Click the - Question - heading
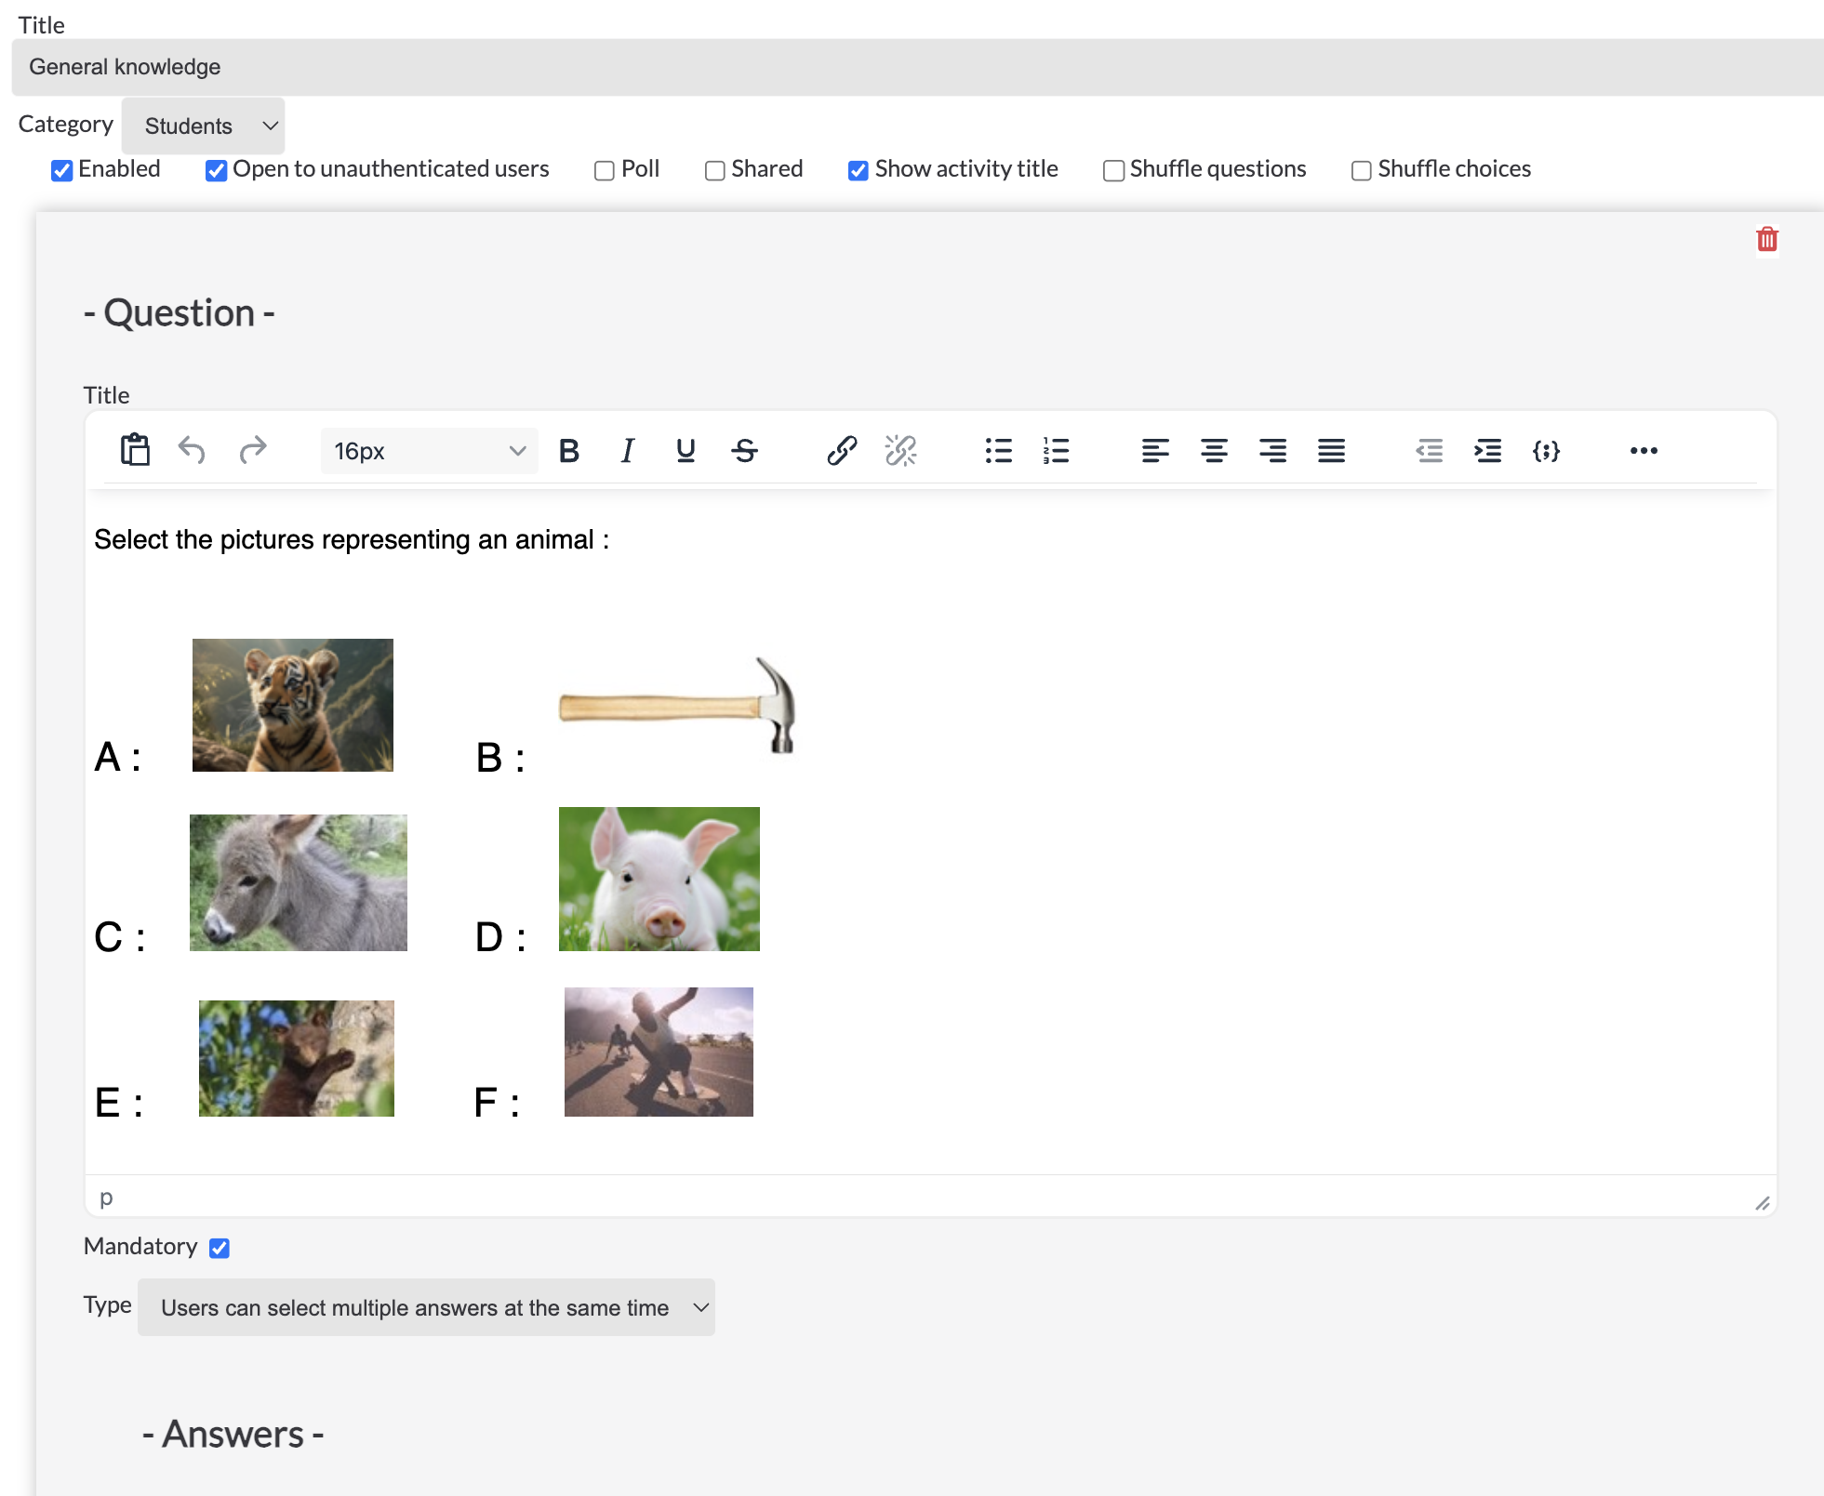This screenshot has width=1824, height=1496. pos(180,313)
